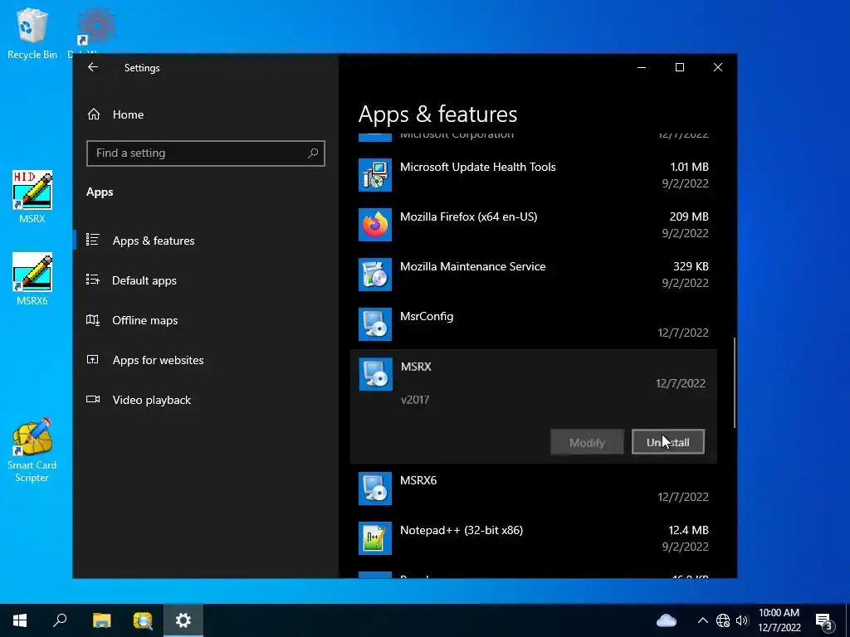The height and width of the screenshot is (637, 850).
Task: Select Microsoft Update Health Tools entry
Action: click(x=534, y=175)
